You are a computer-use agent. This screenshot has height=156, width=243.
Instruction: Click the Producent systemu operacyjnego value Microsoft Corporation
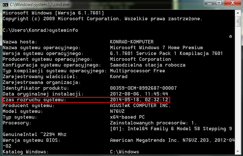click(141, 59)
